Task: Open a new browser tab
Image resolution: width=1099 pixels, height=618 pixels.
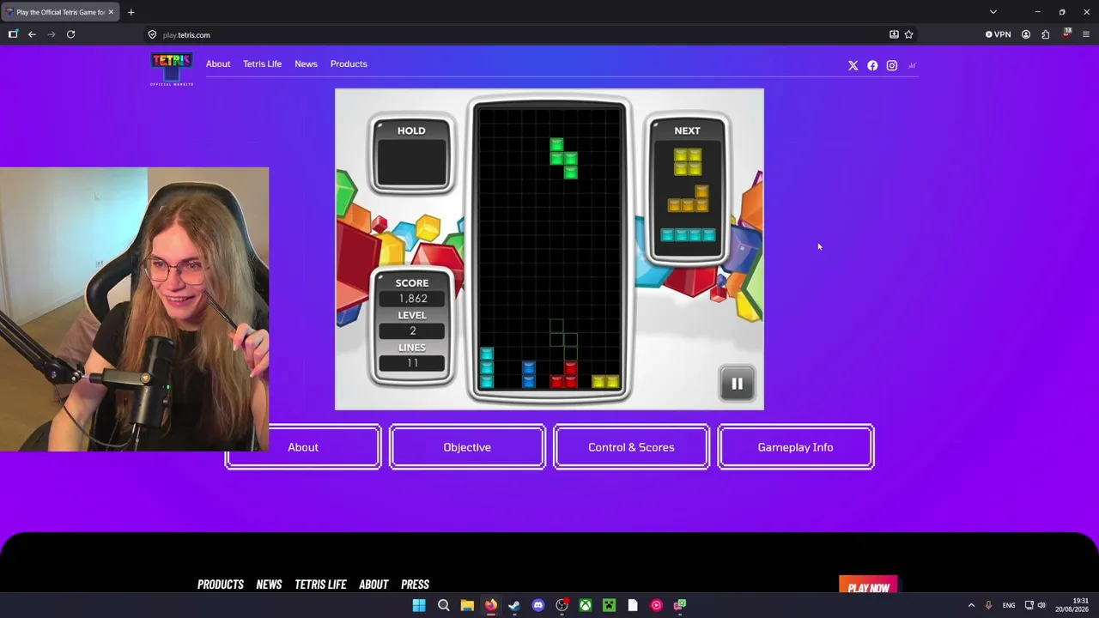Action: click(x=131, y=12)
